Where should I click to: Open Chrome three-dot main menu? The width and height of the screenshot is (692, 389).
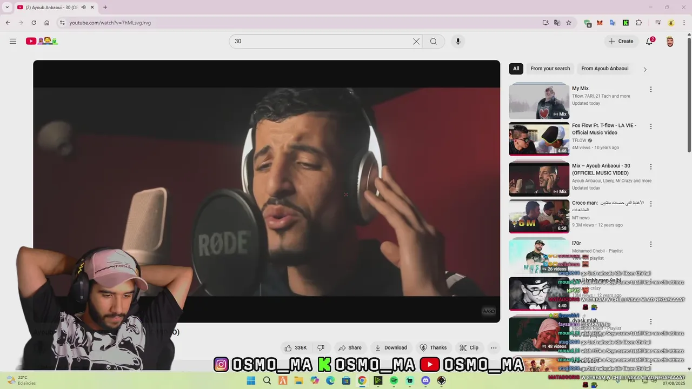(684, 23)
